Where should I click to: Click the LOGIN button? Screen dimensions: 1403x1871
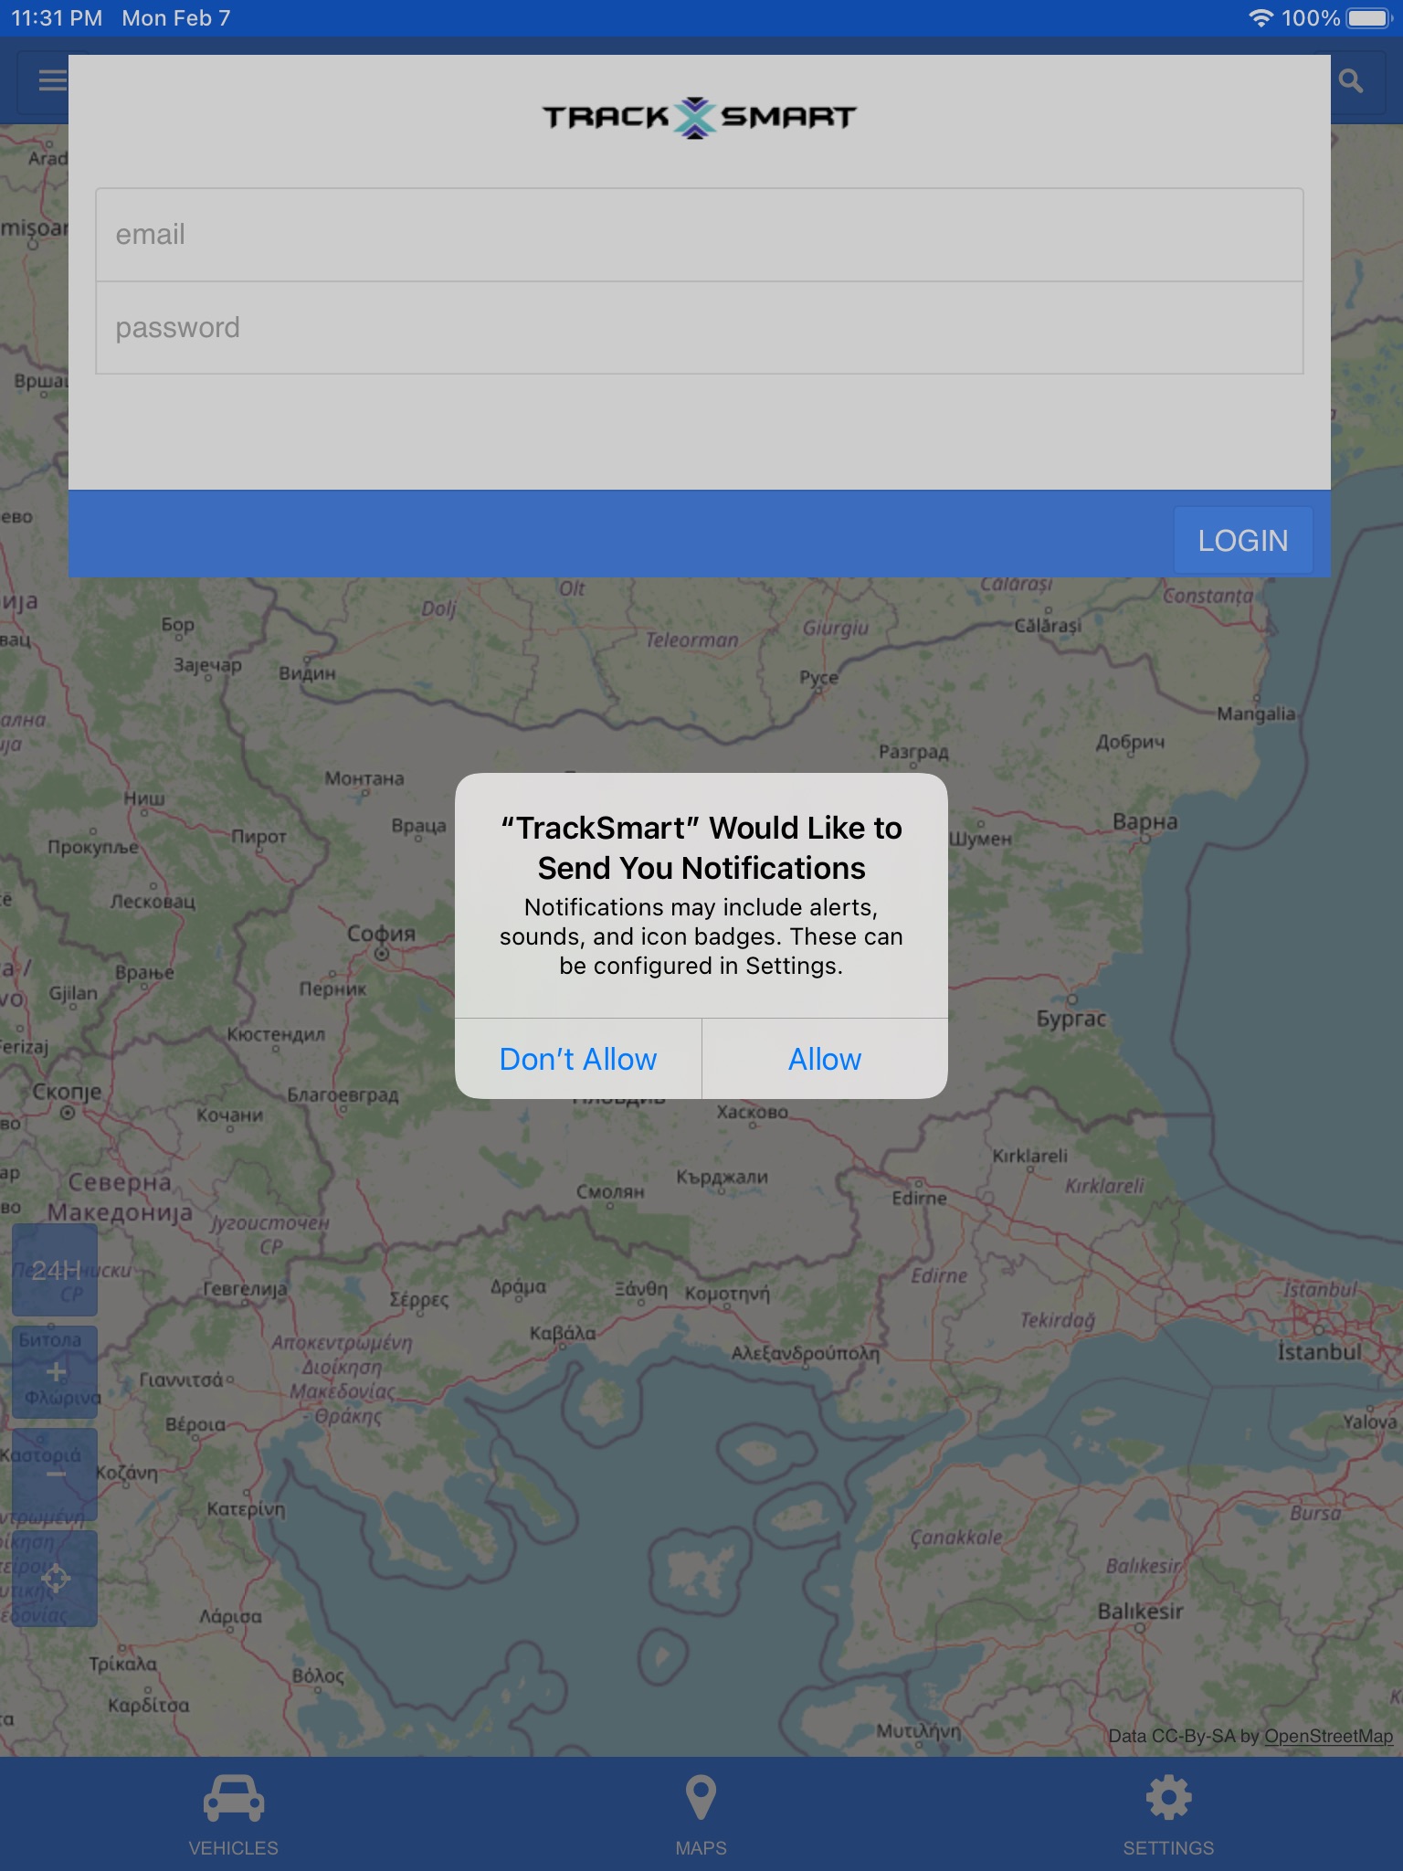(x=1243, y=540)
